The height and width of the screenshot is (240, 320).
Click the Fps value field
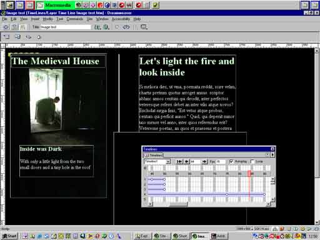(221, 161)
